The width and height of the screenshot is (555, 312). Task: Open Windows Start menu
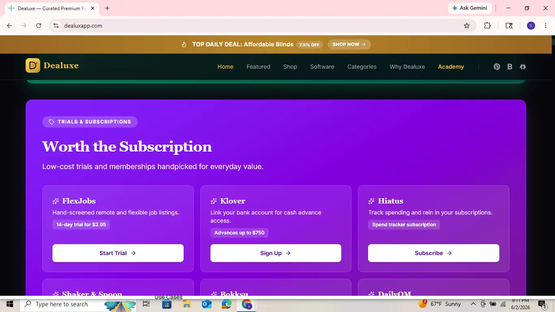click(10, 304)
